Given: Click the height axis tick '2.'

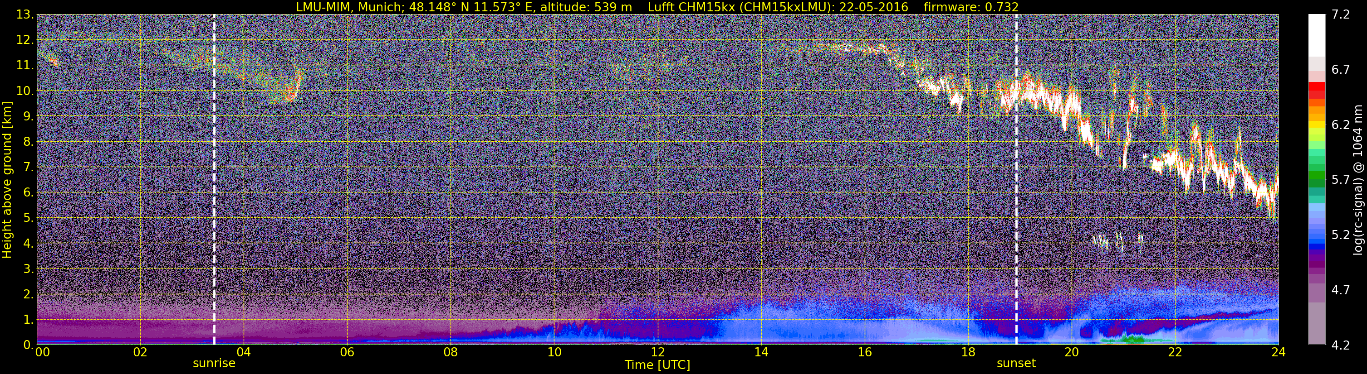Looking at the screenshot, I should click(28, 294).
